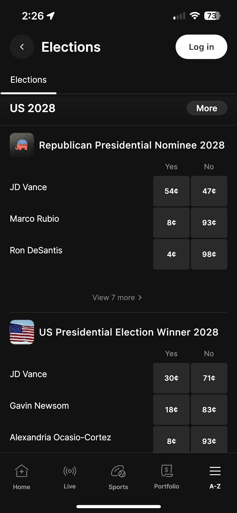Buy Yes on JD Vance election winner 30¢
The width and height of the screenshot is (237, 513).
click(171, 378)
